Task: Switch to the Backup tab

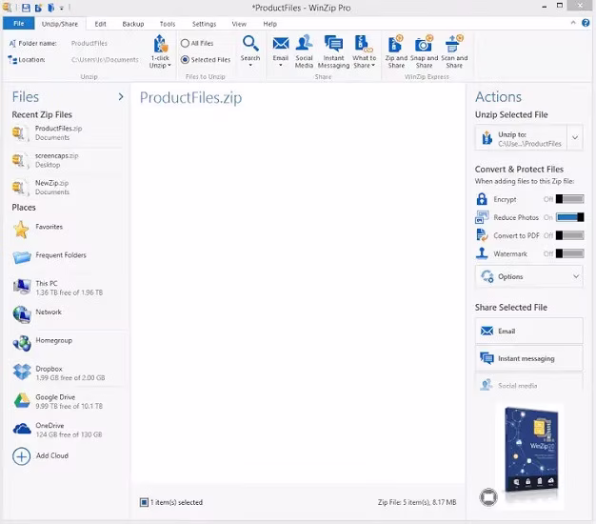Action: pyautogui.click(x=133, y=24)
